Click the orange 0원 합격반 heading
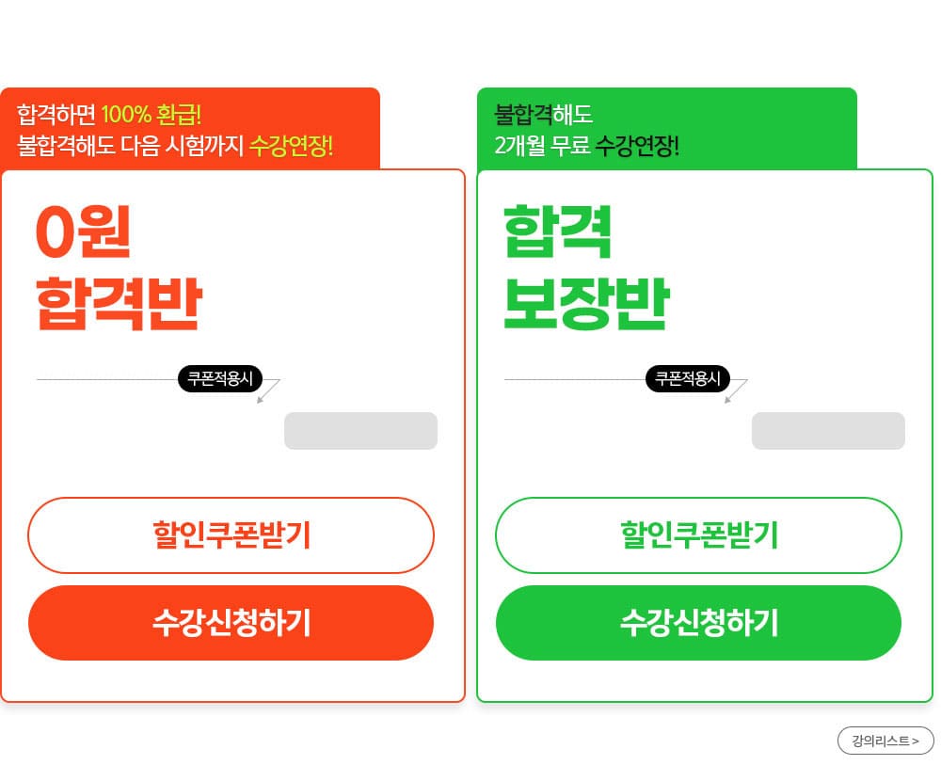 click(119, 267)
